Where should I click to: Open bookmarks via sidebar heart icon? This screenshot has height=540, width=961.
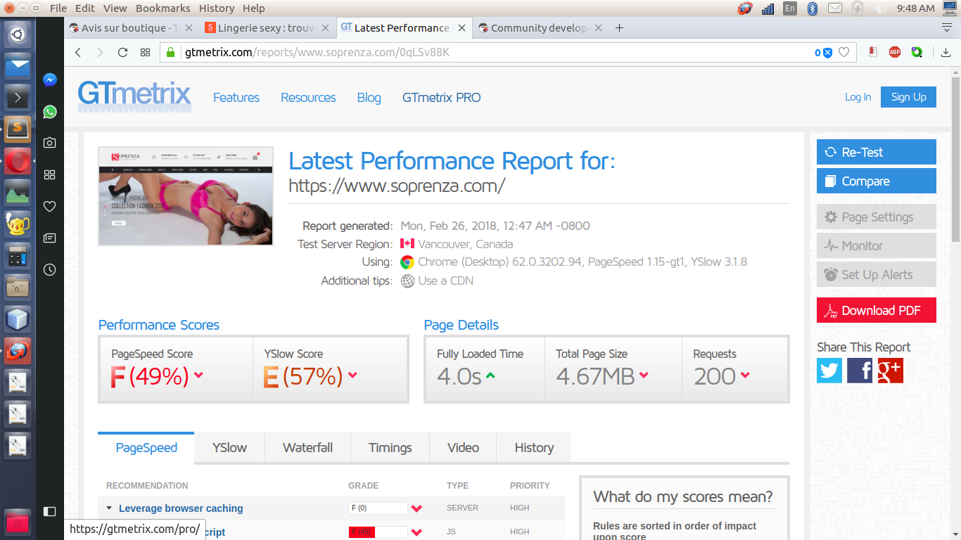tap(49, 206)
